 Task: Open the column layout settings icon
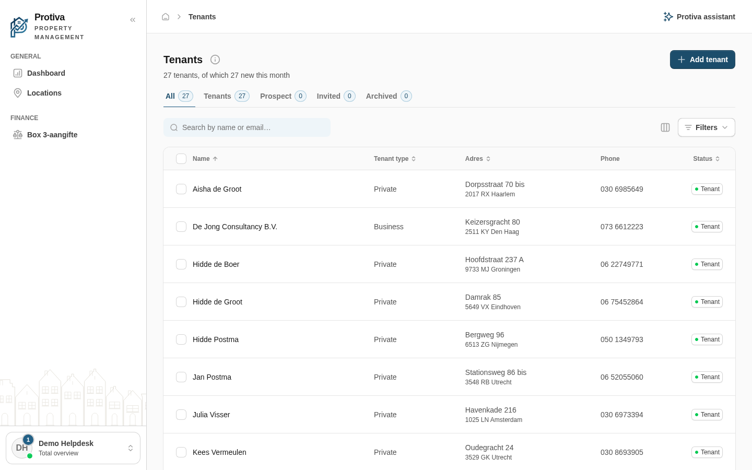(665, 127)
